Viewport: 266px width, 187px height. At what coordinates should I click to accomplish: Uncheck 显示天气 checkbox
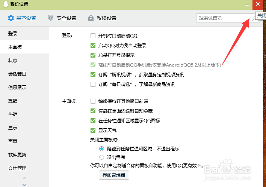pyautogui.click(x=93, y=130)
